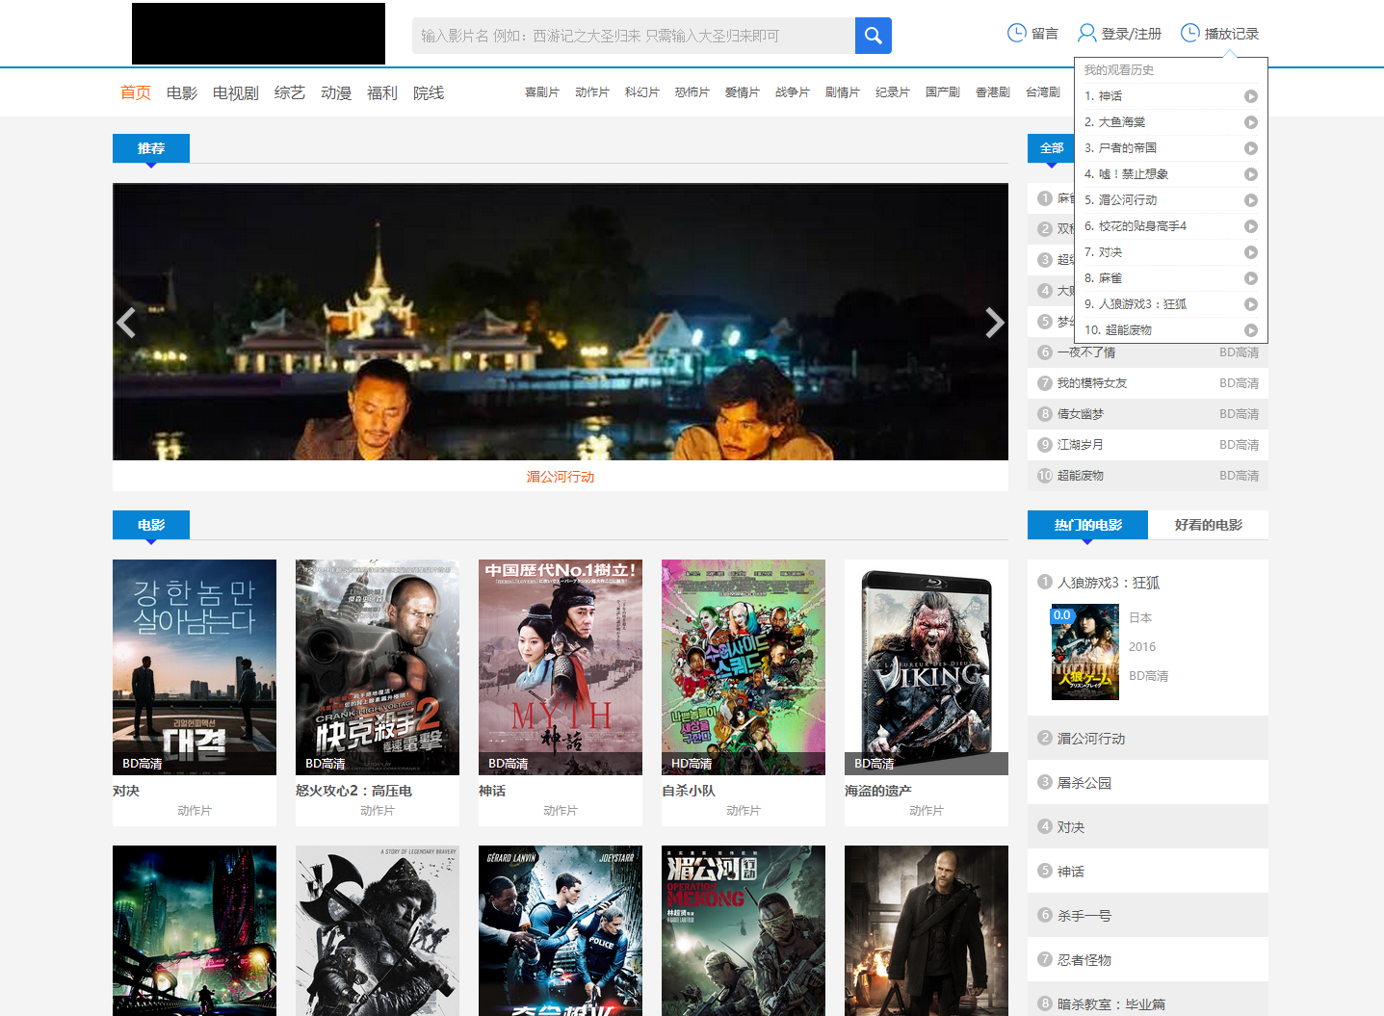Open the 神话 movie poster
This screenshot has width=1384, height=1016.
561,667
